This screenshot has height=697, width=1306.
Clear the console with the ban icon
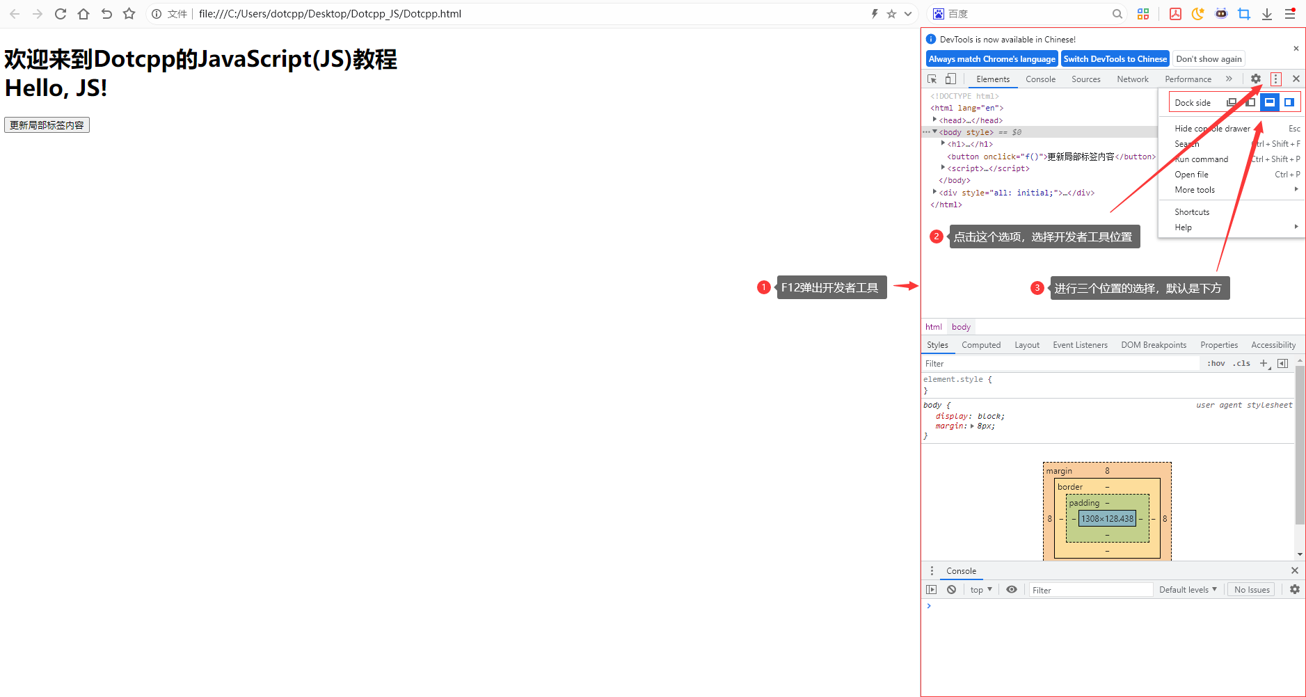[x=951, y=590]
